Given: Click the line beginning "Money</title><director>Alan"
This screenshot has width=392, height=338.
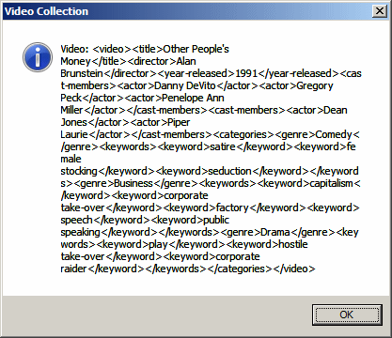Looking at the screenshot, I should (x=128, y=61).
